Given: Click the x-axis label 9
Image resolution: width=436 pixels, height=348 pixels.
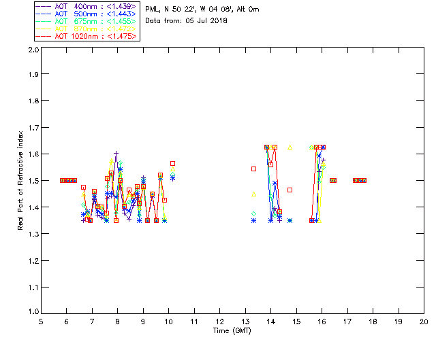Looking at the screenshot, I should click(143, 321).
